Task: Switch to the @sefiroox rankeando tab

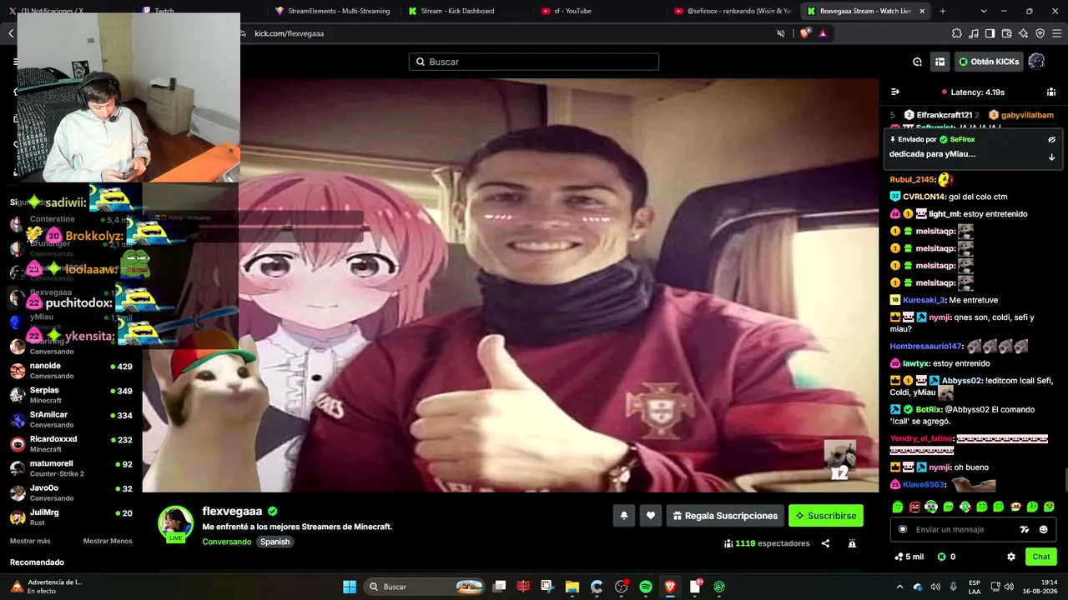Action: click(x=732, y=11)
